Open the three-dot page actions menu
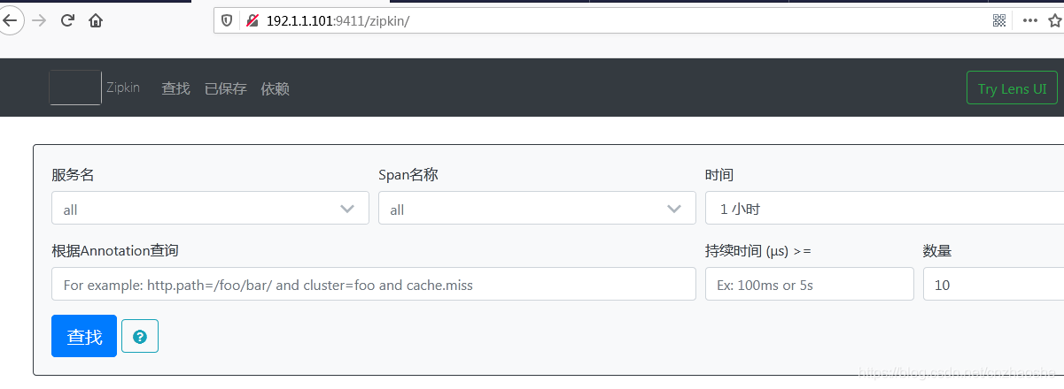Viewport: 1064px width, 389px height. 1029,21
